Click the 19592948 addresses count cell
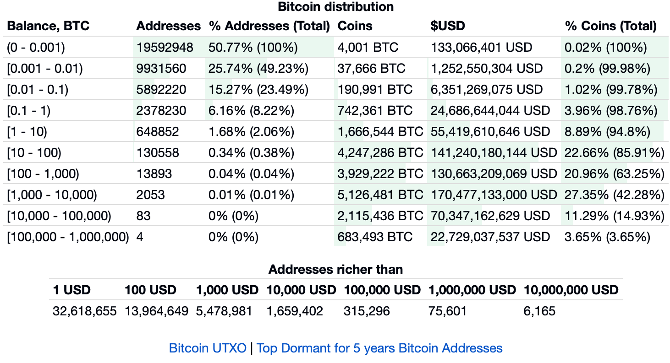Screen dimensions: 670x363 pos(165,47)
